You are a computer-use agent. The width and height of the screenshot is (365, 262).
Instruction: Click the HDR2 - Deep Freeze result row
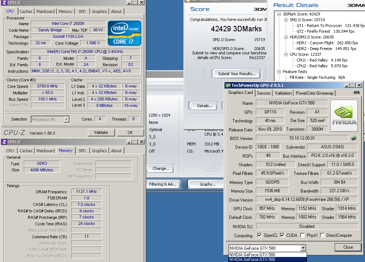[326, 49]
